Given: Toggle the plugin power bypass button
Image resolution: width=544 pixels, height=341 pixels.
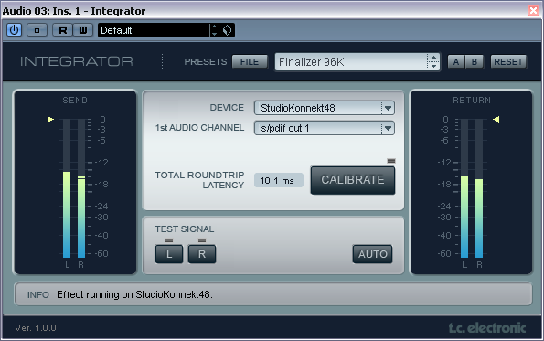Looking at the screenshot, I should point(15,30).
